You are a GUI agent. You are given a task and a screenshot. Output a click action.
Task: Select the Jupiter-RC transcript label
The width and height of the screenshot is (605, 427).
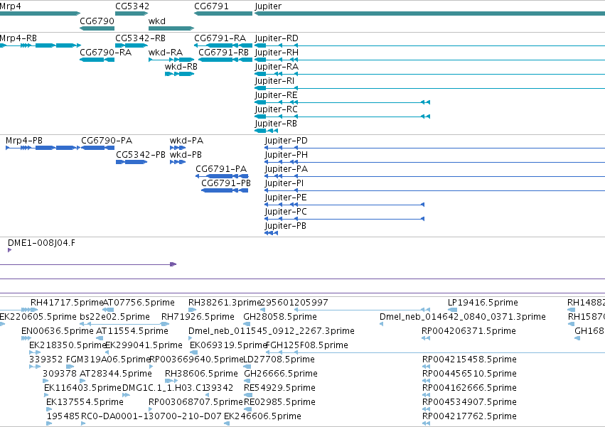pyautogui.click(x=277, y=109)
